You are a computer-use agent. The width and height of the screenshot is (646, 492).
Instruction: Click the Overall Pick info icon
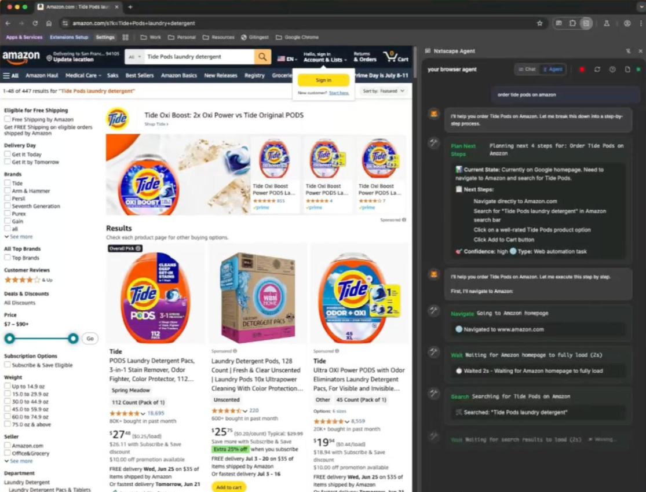138,248
